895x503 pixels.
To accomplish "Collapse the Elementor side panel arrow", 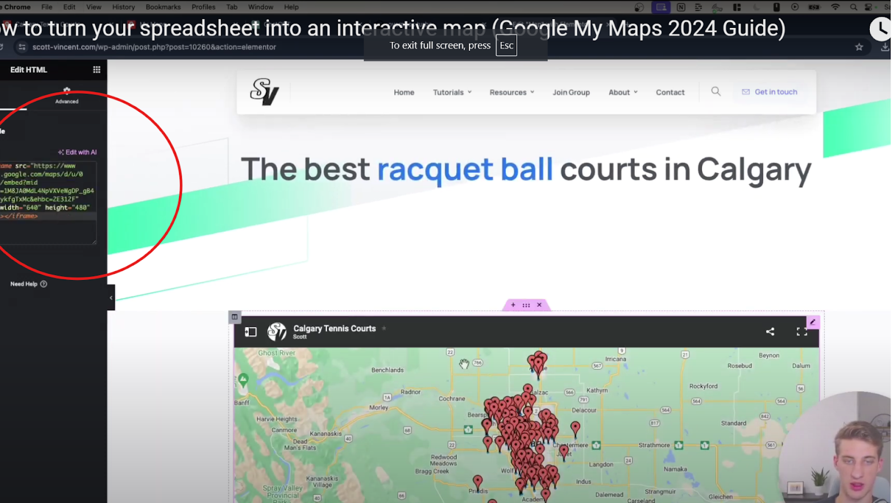I will (111, 298).
